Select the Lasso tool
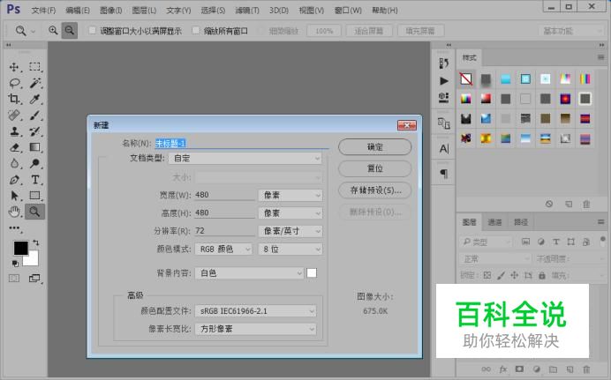This screenshot has width=611, height=380. pyautogui.click(x=14, y=83)
